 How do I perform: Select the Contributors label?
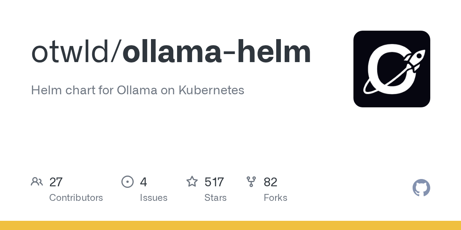click(x=76, y=198)
